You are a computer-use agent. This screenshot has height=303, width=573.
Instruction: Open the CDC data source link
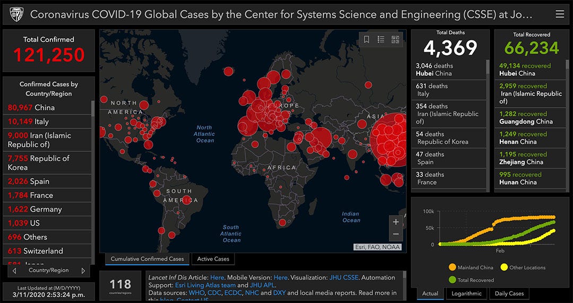coord(214,293)
